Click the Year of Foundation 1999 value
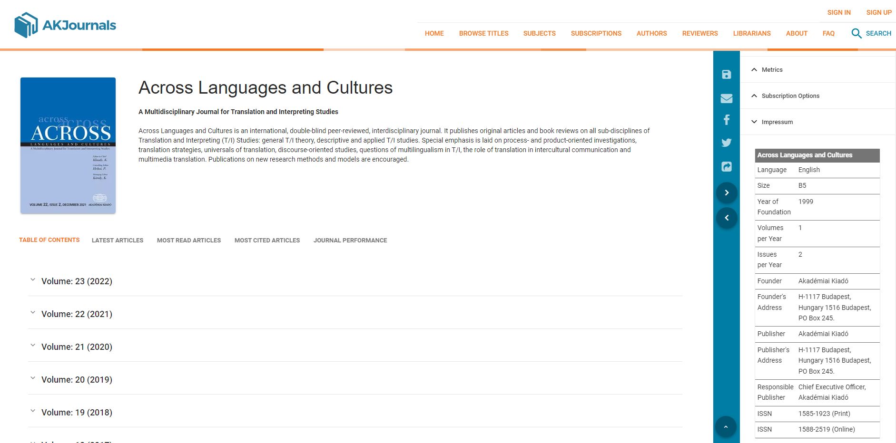Viewport: 896px width, 443px height. click(x=806, y=202)
